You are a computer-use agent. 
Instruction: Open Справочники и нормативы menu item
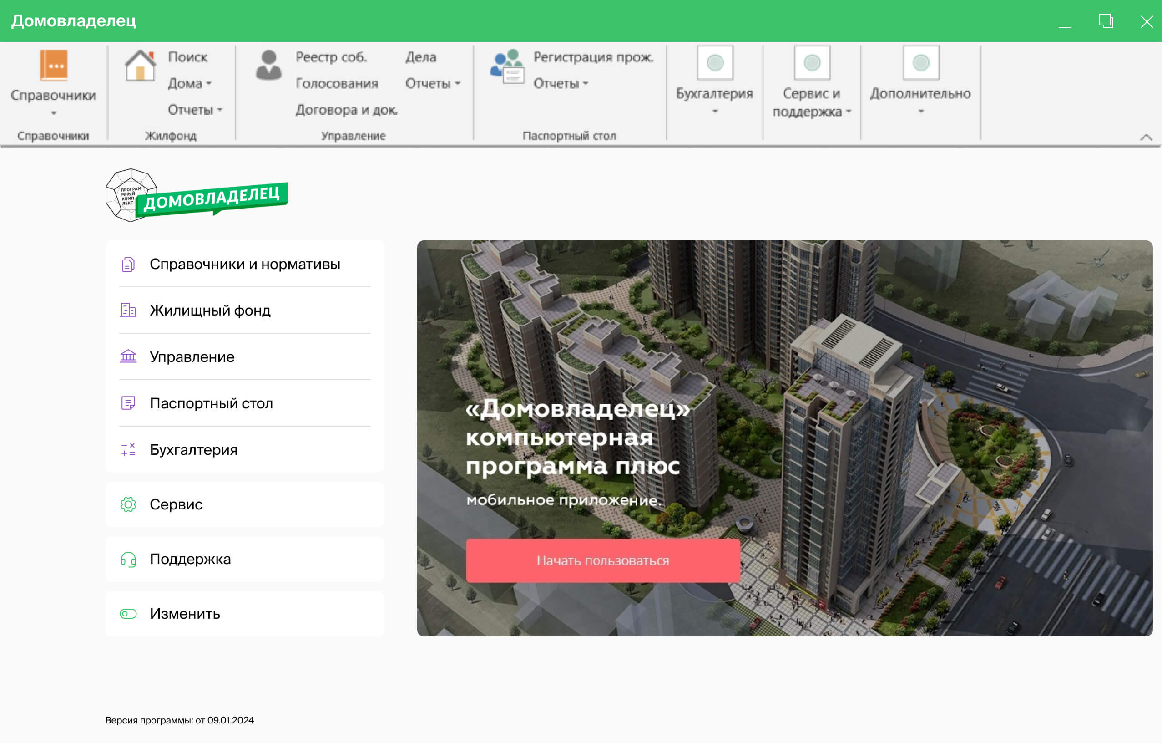coord(245,264)
